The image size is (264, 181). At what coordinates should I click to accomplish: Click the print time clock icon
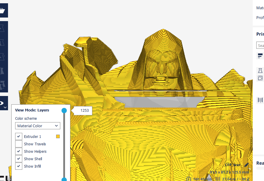click(189, 179)
